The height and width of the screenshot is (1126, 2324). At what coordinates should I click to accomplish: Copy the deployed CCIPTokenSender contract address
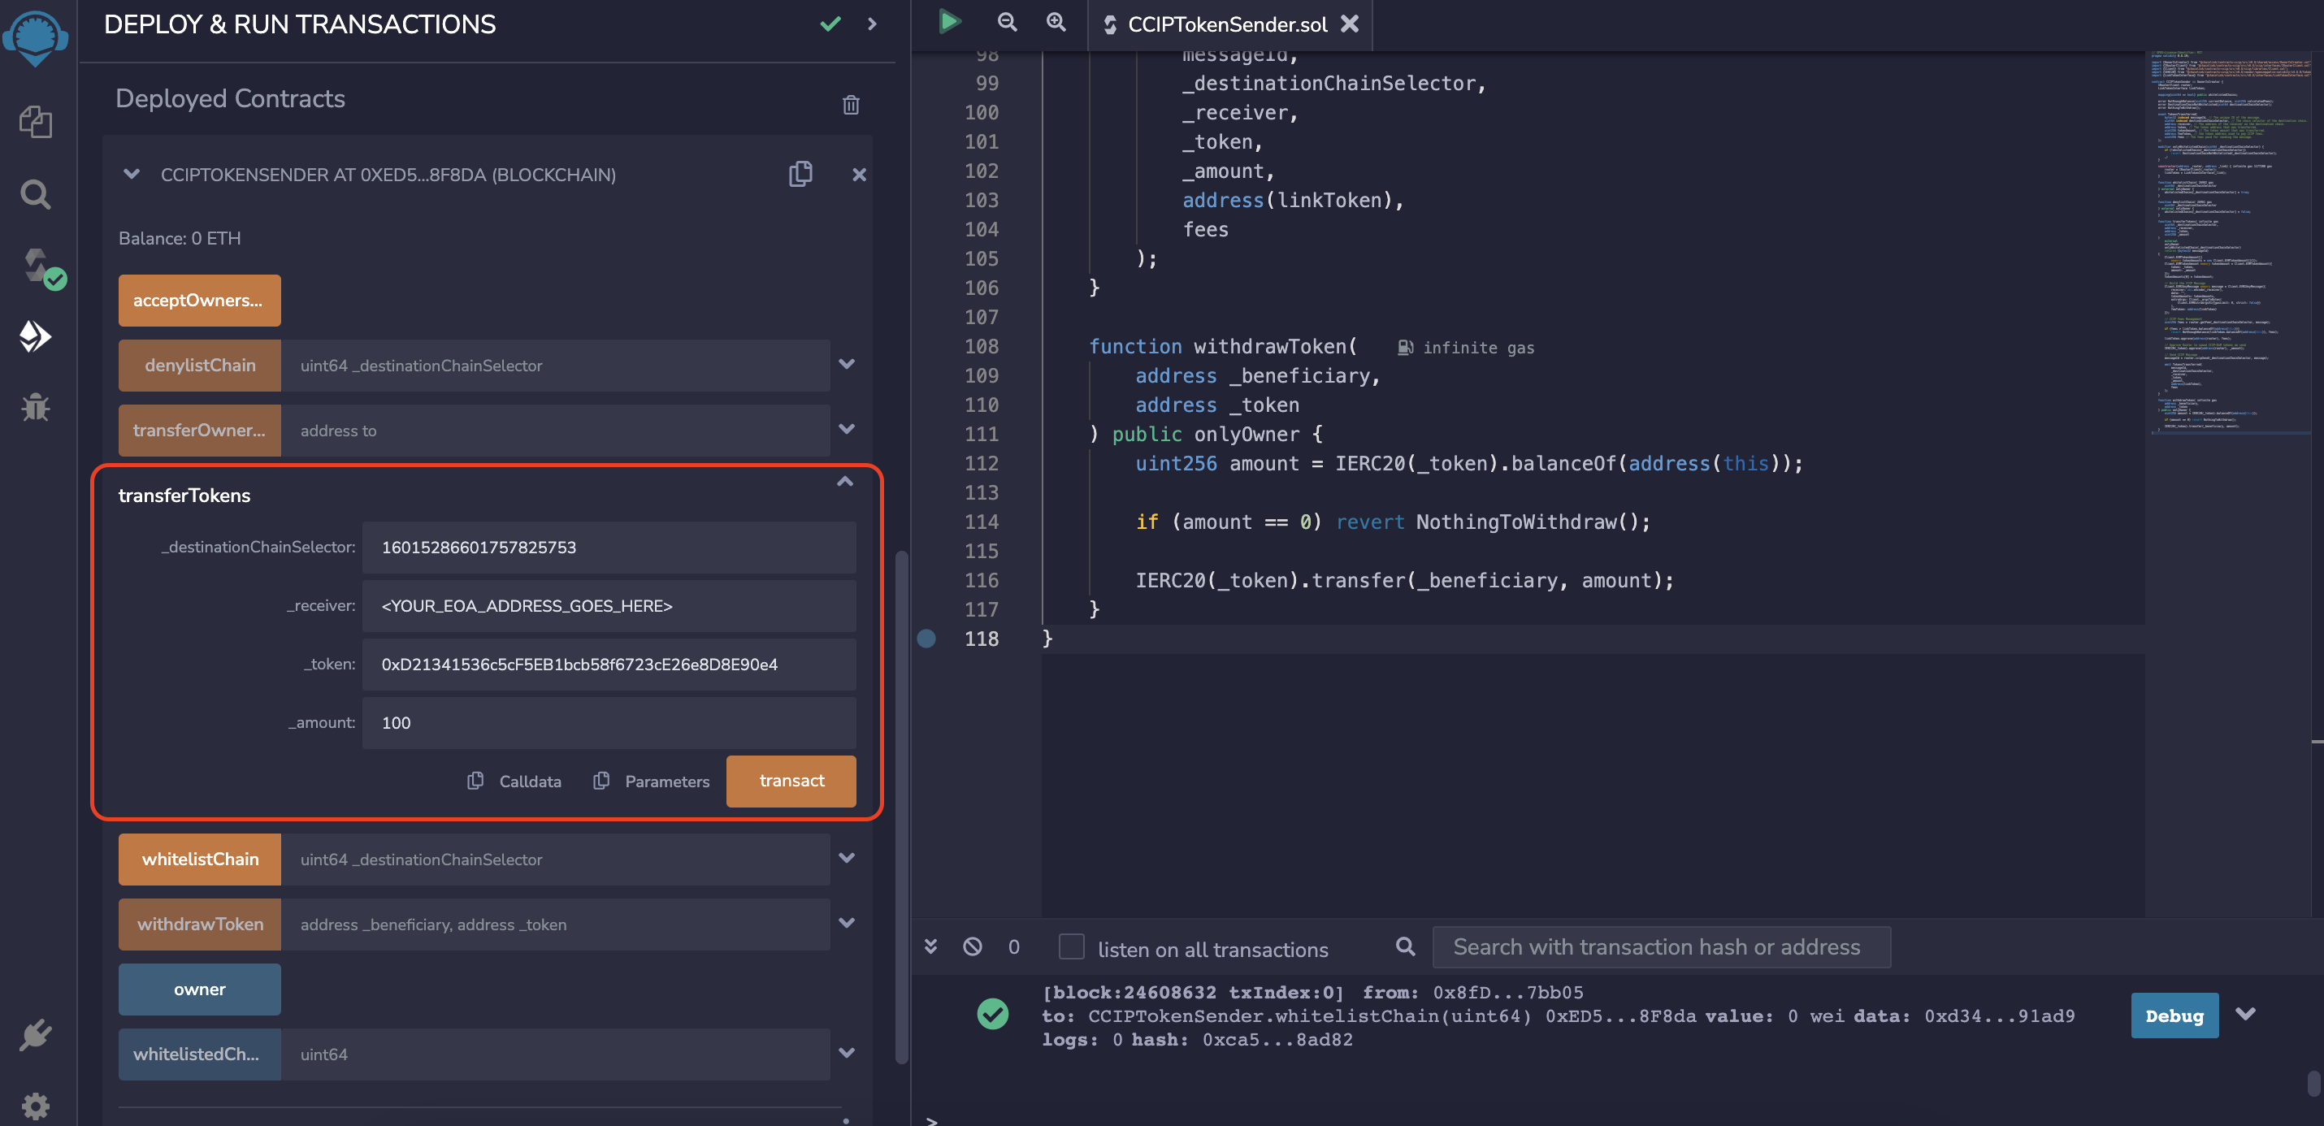(800, 173)
